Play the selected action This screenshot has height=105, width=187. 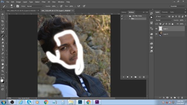(131, 77)
